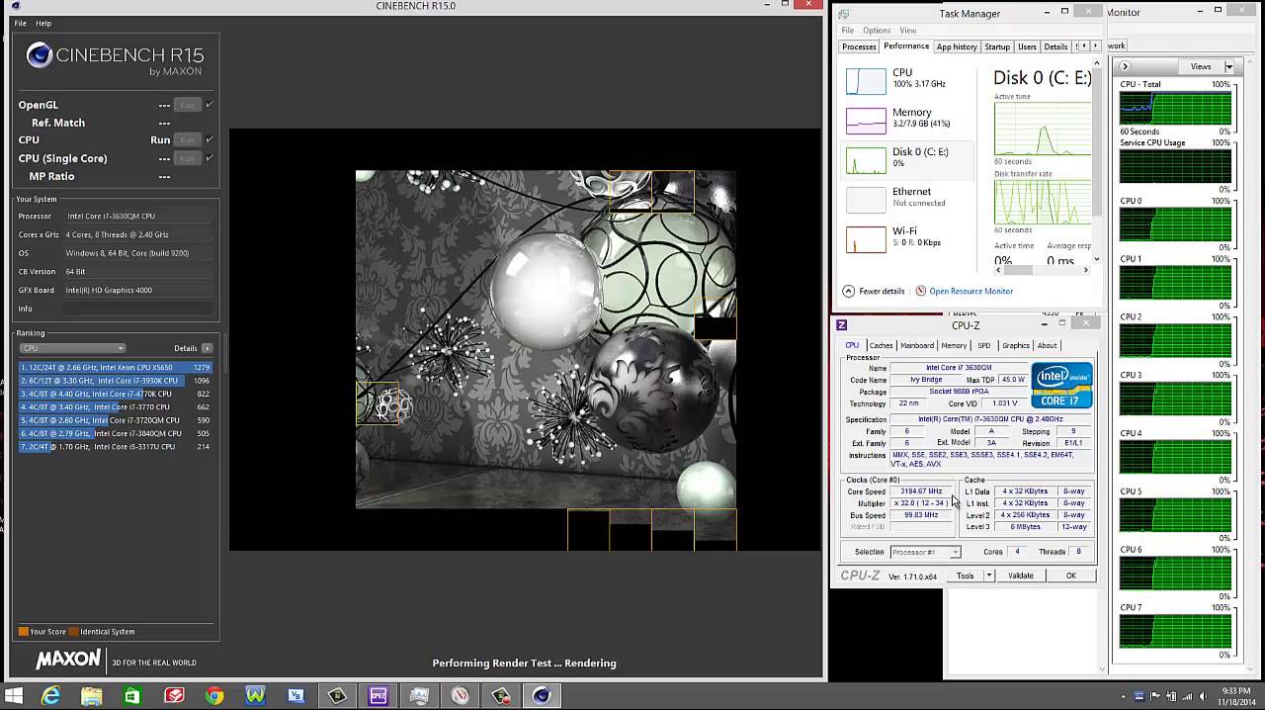Open the Tools dropdown arrow in CPU-Z
Viewport: 1265px width, 710px height.
[988, 576]
